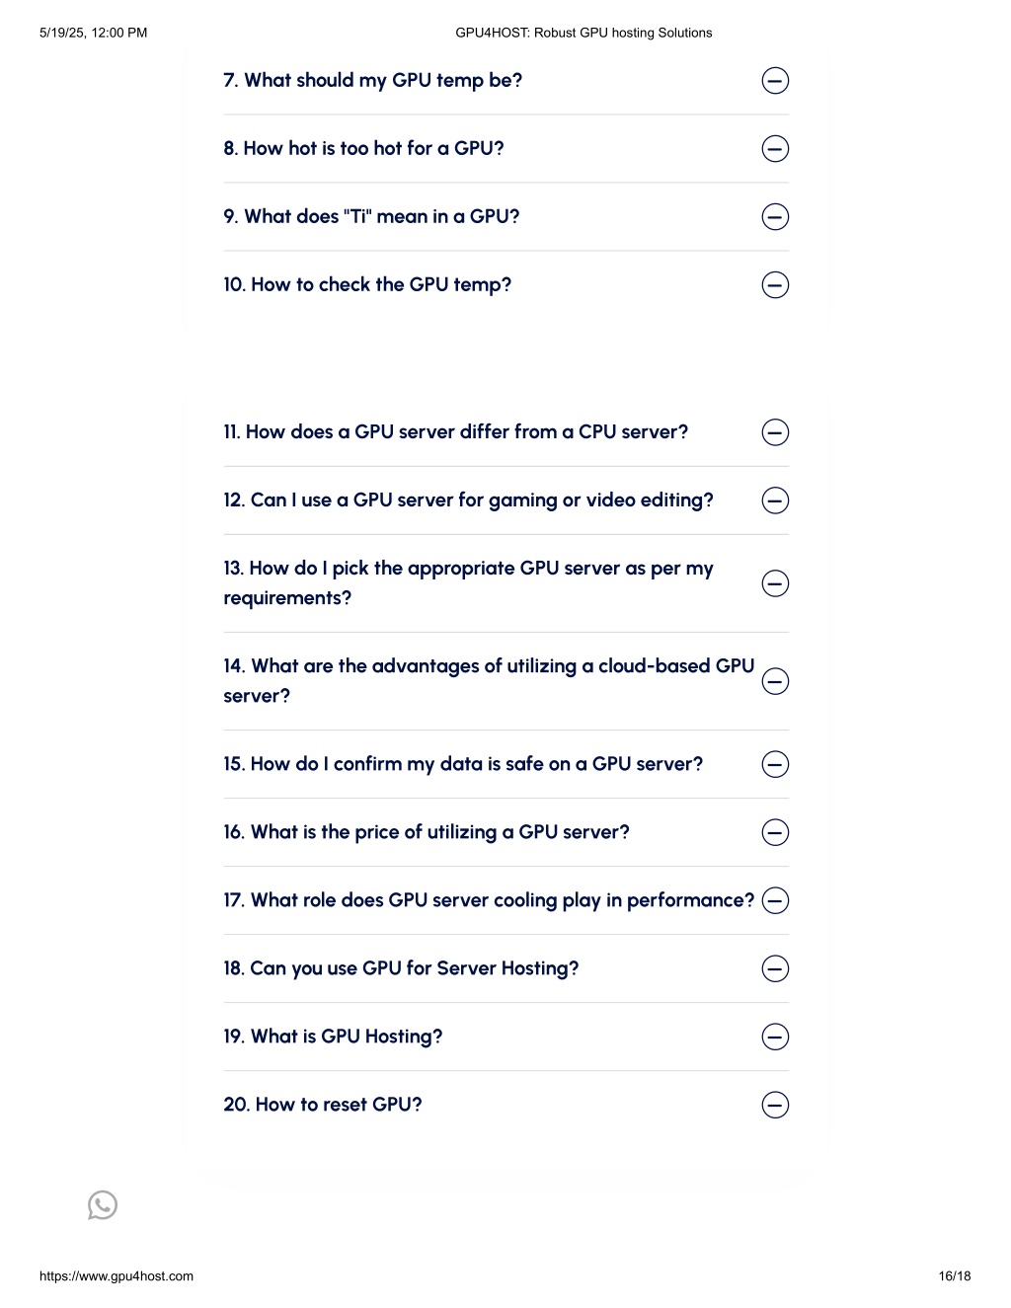
Task: Click minus icon beside 'How hot is too hot for a GPU?'
Action: point(776,149)
